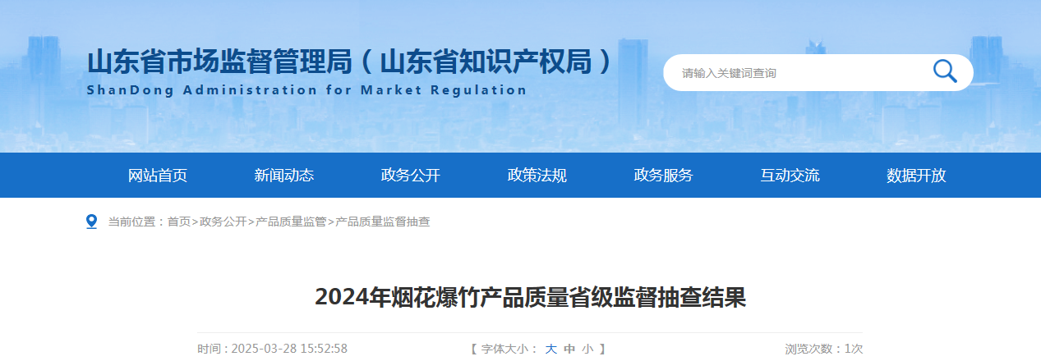Click the article title 2024年烟花爆竹产品质量省级监督抽查结果
1041x361 pixels.
(x=530, y=297)
